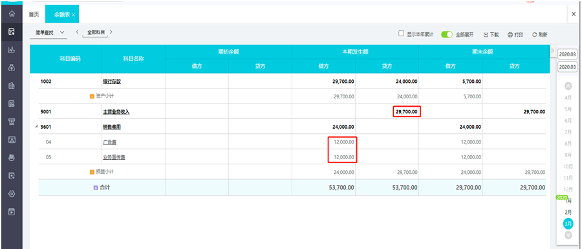Viewport: 582px width, 249px height.
Task: Collapse the 5601 销售费用 row
Action: (x=36, y=127)
